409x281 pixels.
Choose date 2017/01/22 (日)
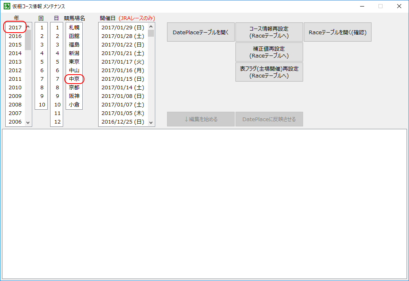pyautogui.click(x=123, y=44)
